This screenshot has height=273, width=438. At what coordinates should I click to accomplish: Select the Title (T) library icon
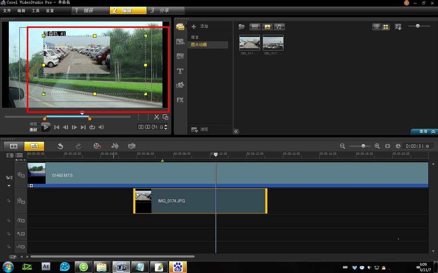pyautogui.click(x=180, y=71)
